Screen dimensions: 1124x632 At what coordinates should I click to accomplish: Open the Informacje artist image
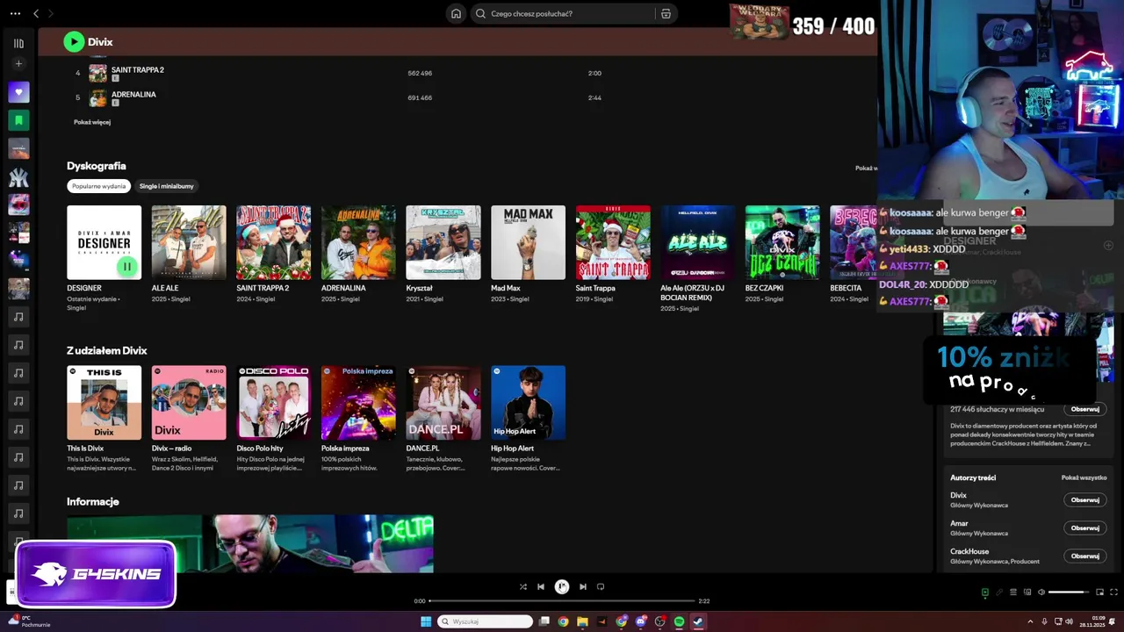pyautogui.click(x=250, y=543)
